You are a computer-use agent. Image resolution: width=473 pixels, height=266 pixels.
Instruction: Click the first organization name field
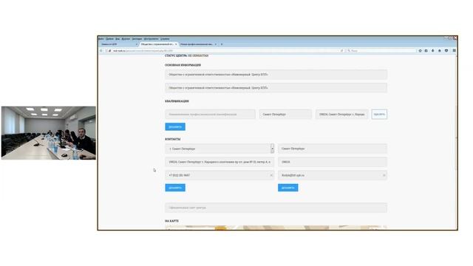276,75
